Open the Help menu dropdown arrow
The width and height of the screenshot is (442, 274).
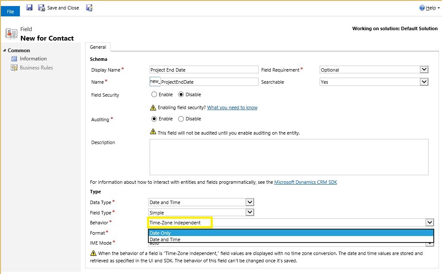[439, 9]
